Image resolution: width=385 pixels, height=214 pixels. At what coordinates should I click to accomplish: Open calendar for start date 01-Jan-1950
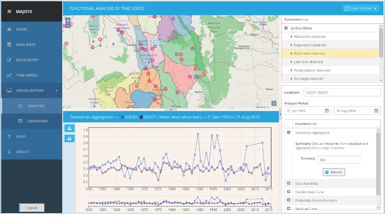[327, 111]
